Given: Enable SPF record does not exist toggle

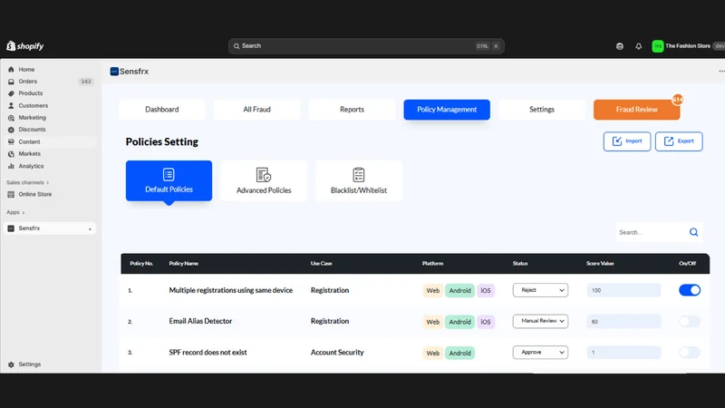Looking at the screenshot, I should pos(690,353).
